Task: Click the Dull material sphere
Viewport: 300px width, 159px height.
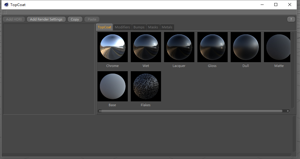Action: coord(246,47)
